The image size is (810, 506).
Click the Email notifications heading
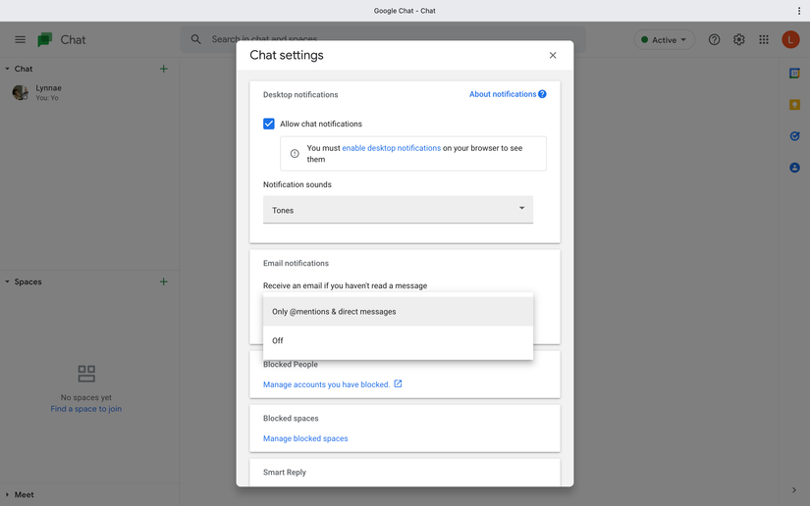(296, 263)
